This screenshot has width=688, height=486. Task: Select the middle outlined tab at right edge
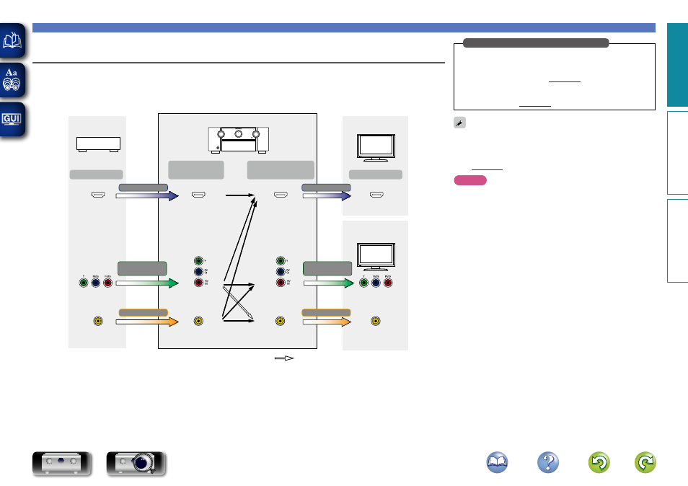coord(677,153)
